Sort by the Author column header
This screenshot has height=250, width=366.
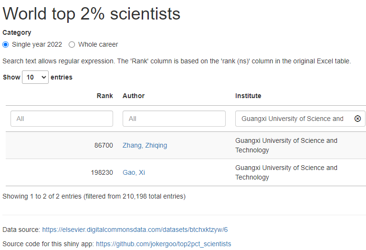click(134, 96)
